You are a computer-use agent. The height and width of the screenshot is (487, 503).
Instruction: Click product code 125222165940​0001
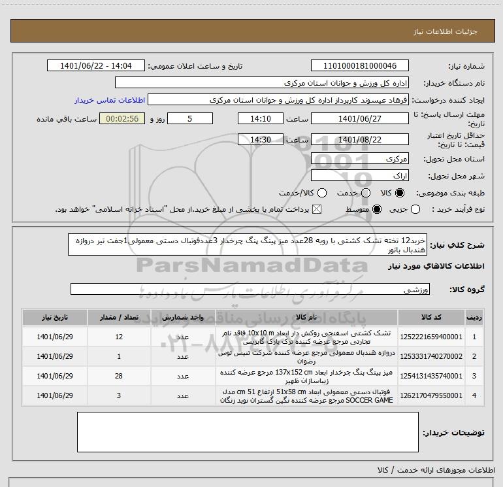coord(431,337)
